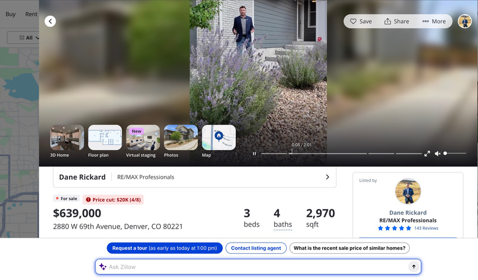478x280 pixels.
Task: Contact listing agent button
Action: click(256, 248)
